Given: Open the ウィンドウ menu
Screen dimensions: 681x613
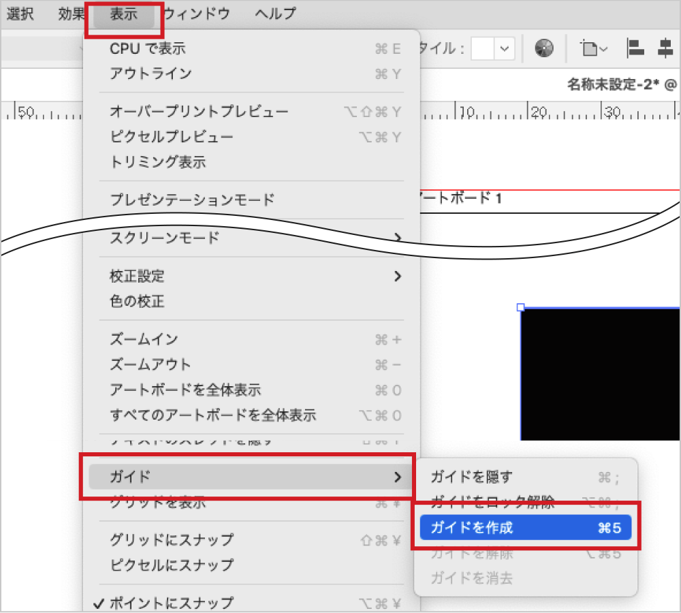Looking at the screenshot, I should [x=197, y=14].
